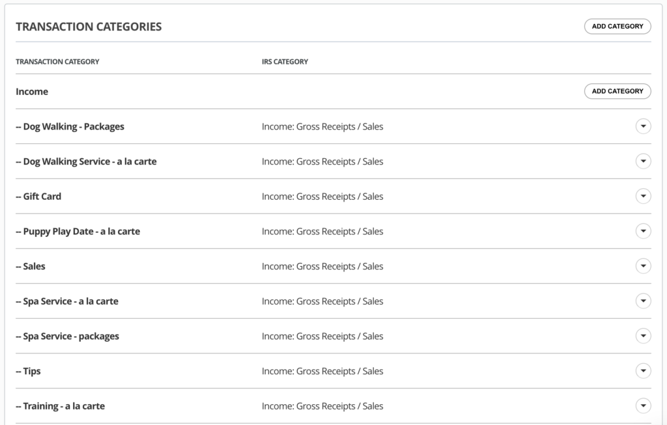The width and height of the screenshot is (667, 425).
Task: Click the top Add Category button
Action: pos(617,27)
